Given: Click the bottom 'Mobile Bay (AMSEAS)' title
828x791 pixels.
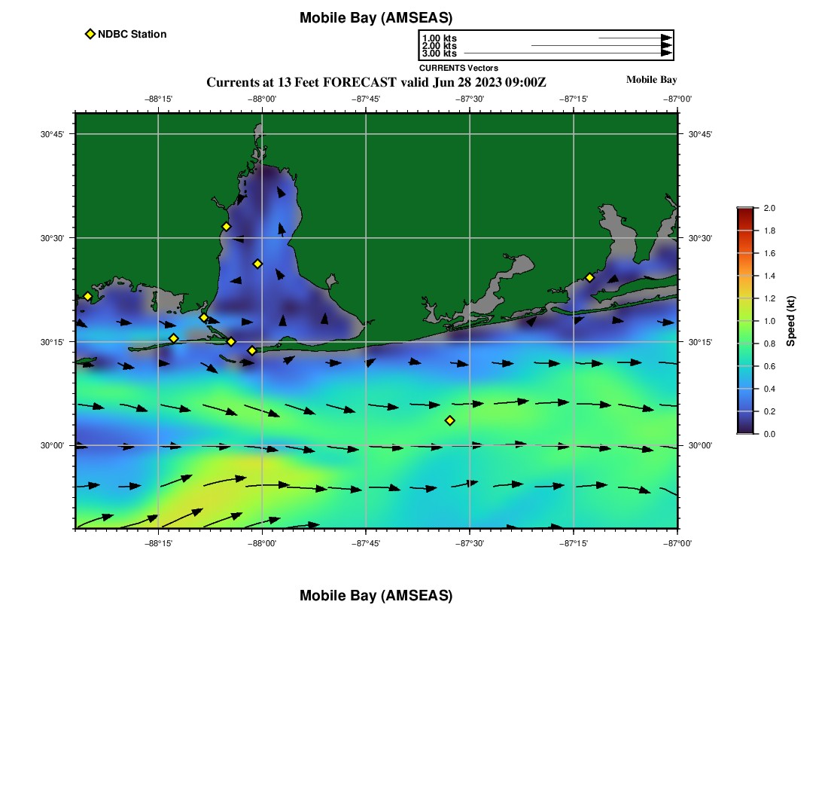Looking at the screenshot, I should coord(376,596).
